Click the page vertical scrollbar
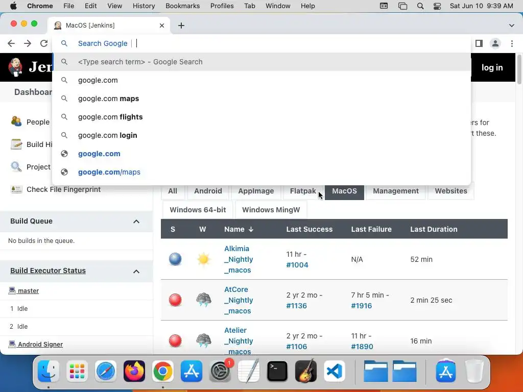Screen dimensions: 523x392 [x=519, y=70]
